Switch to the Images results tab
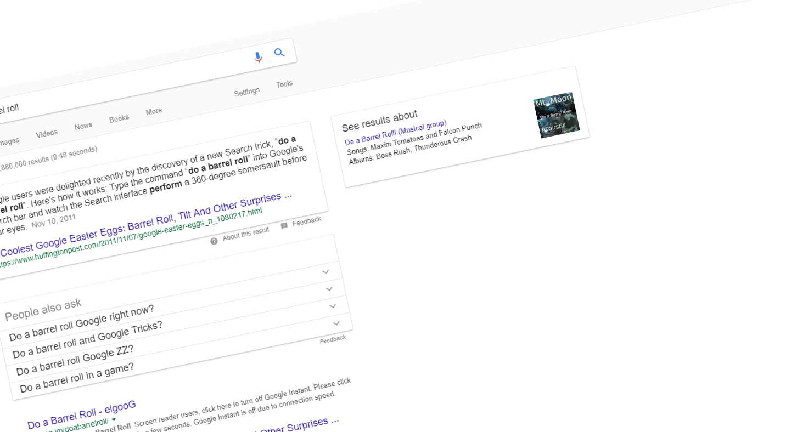This screenshot has height=432, width=808. tap(9, 141)
